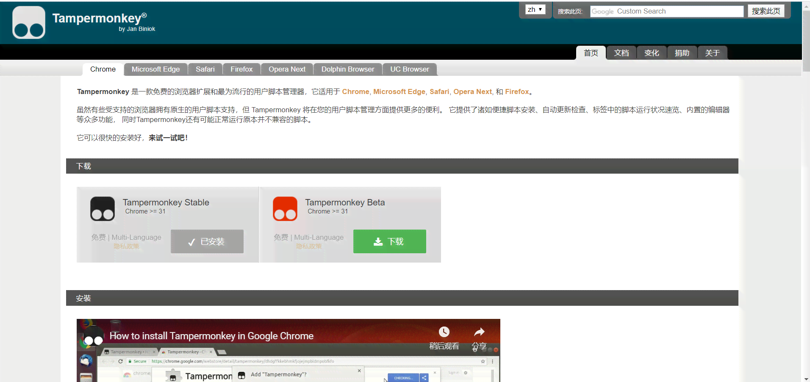Follow the Microsoft Edge link in description
The width and height of the screenshot is (810, 382).
(399, 91)
